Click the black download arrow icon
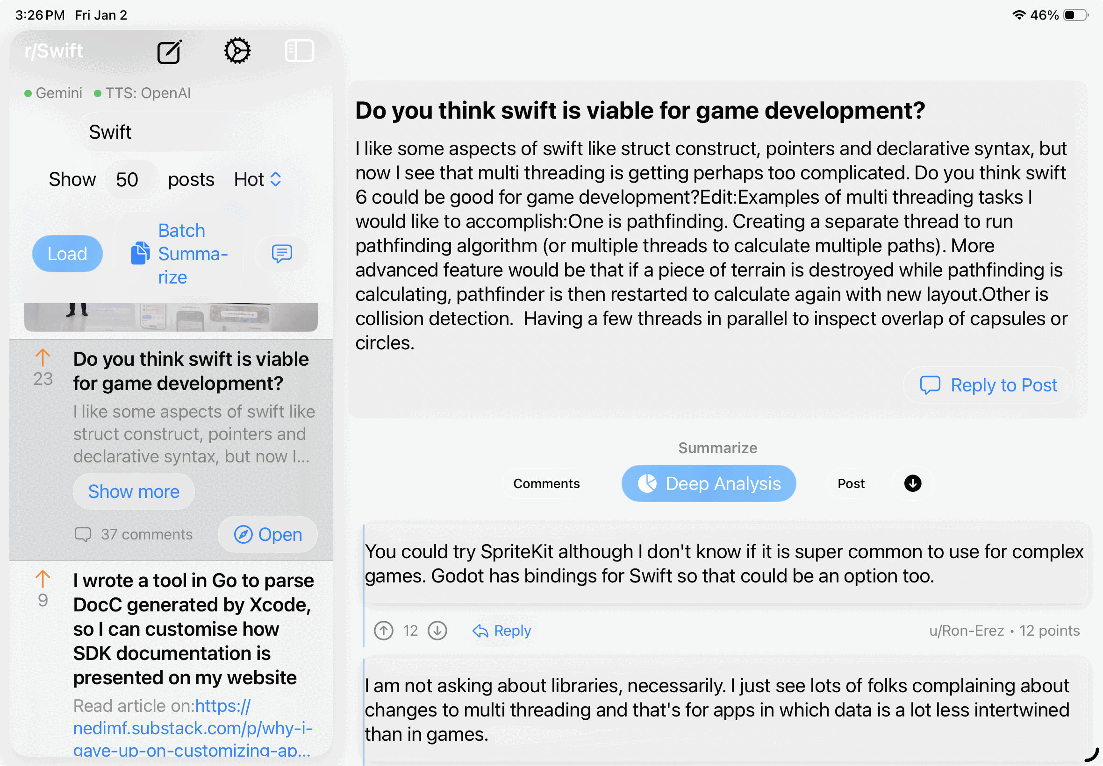The height and width of the screenshot is (766, 1103). [912, 483]
